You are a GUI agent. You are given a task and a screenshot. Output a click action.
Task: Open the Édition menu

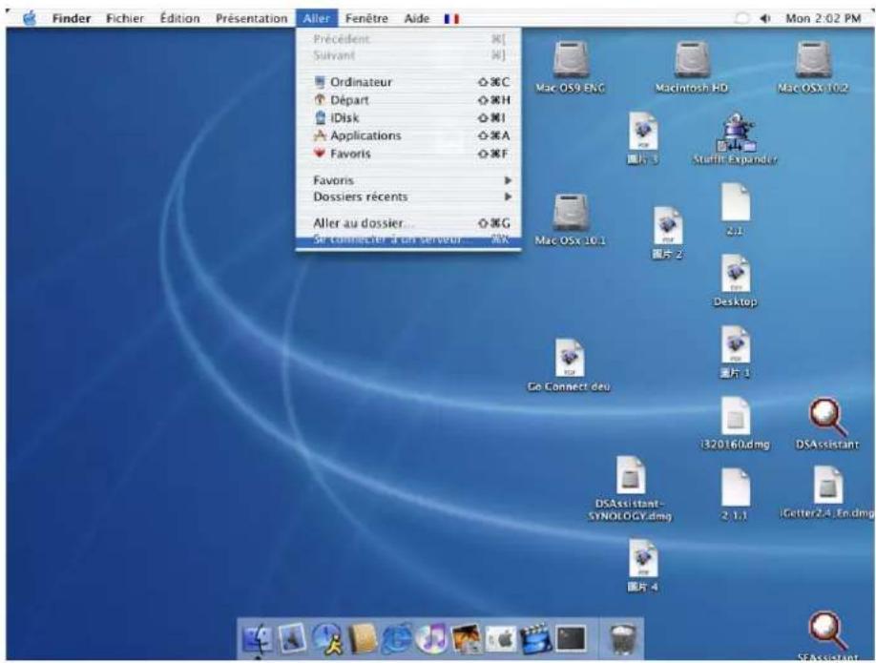click(179, 18)
